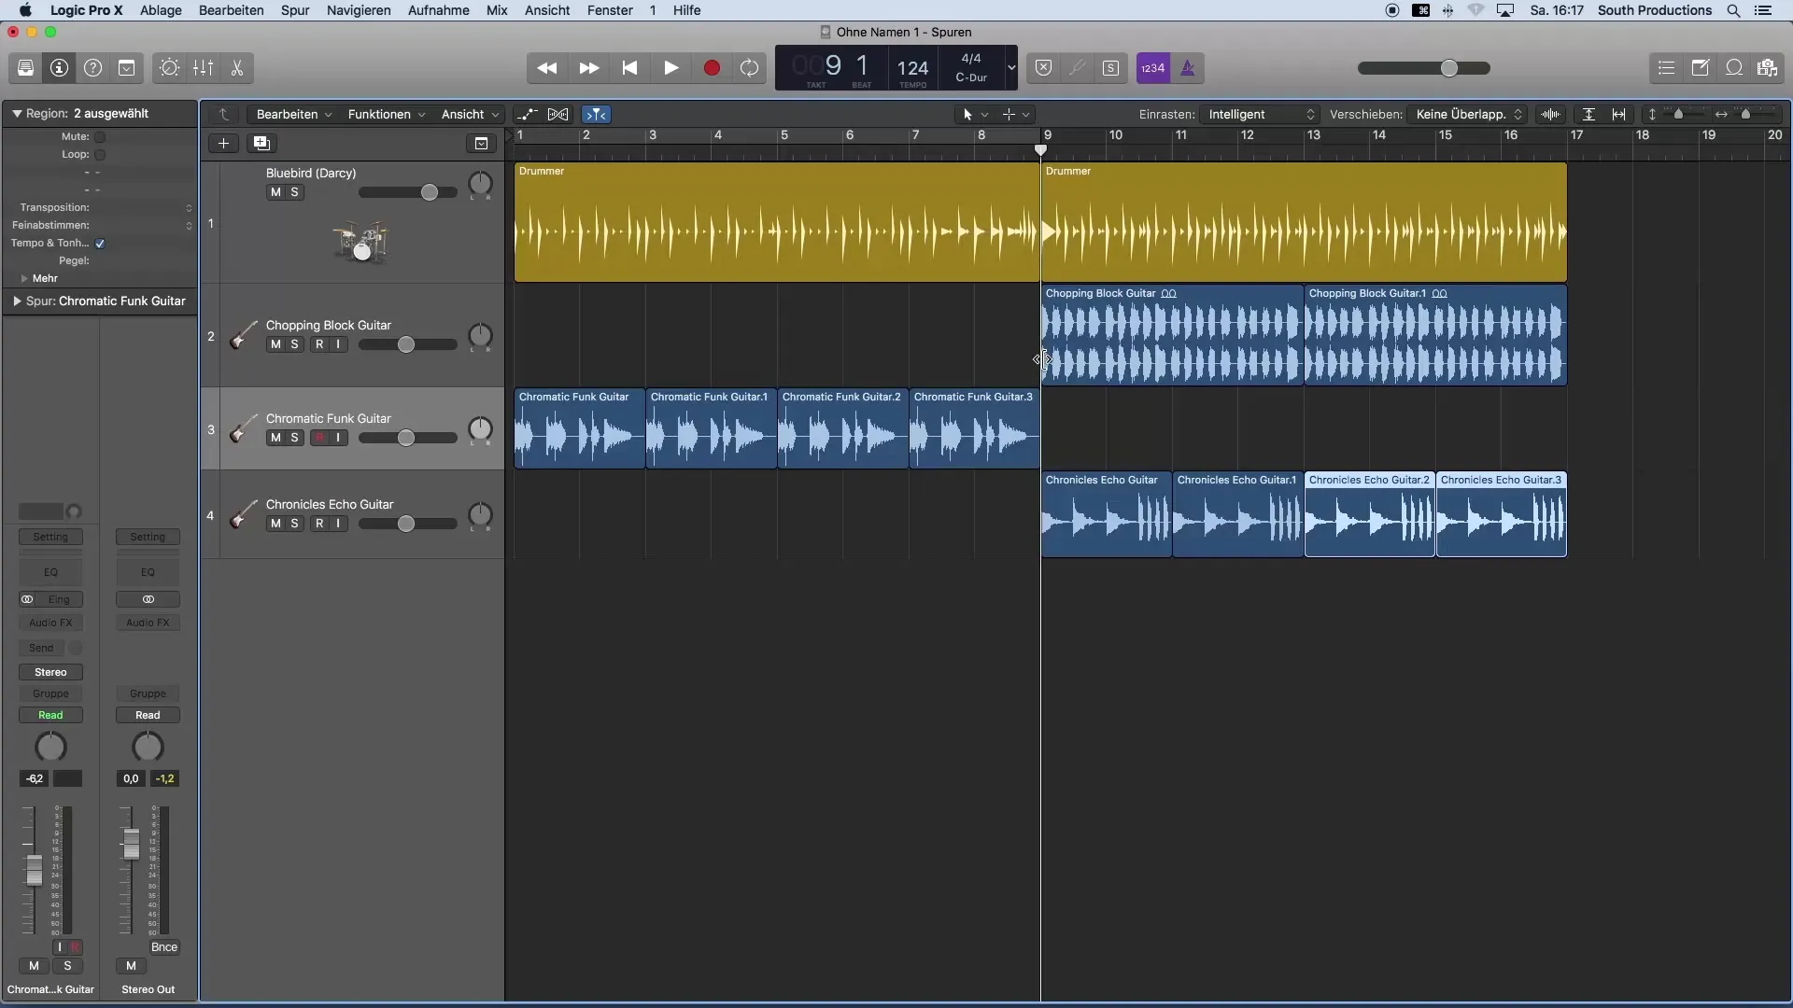Click the red Record button

click(712, 68)
